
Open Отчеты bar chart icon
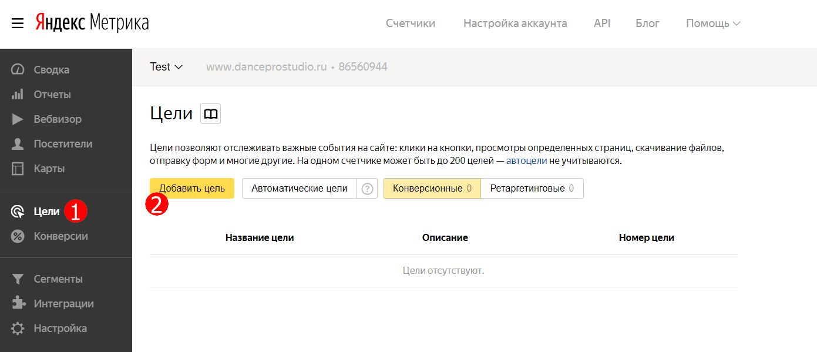(x=18, y=94)
